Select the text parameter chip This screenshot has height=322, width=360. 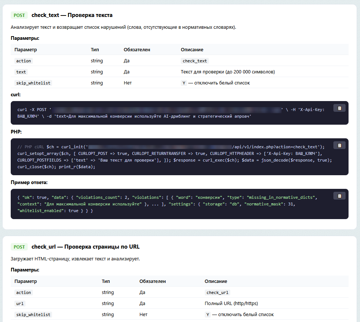pos(21,72)
